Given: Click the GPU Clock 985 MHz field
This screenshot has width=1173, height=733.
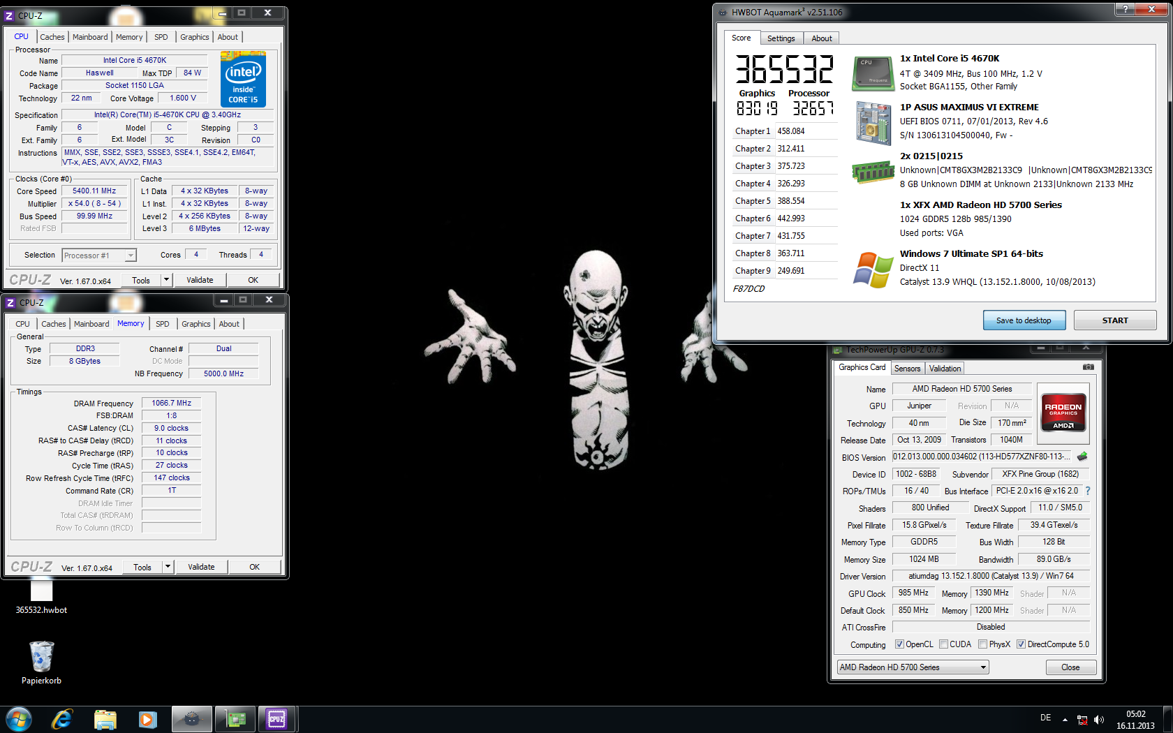Looking at the screenshot, I should pyautogui.click(x=913, y=593).
